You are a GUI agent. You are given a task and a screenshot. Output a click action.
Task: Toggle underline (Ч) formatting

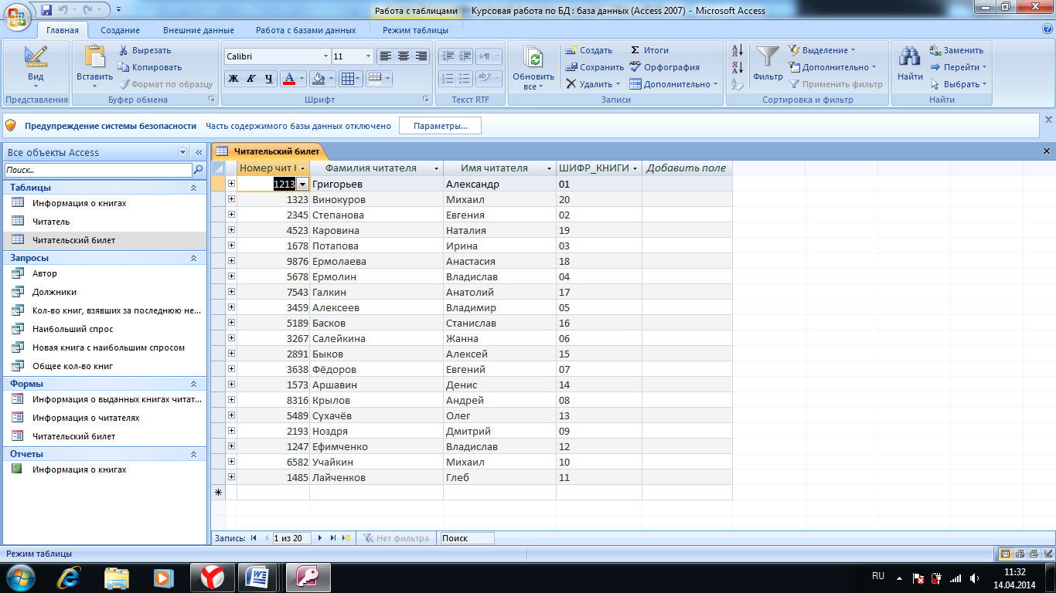click(x=268, y=78)
